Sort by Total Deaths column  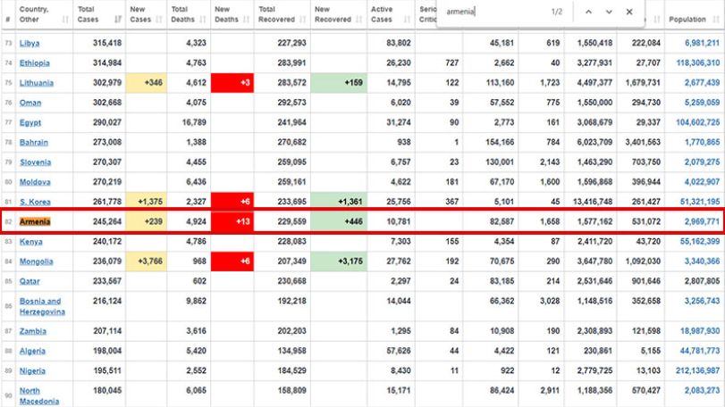coord(189,14)
